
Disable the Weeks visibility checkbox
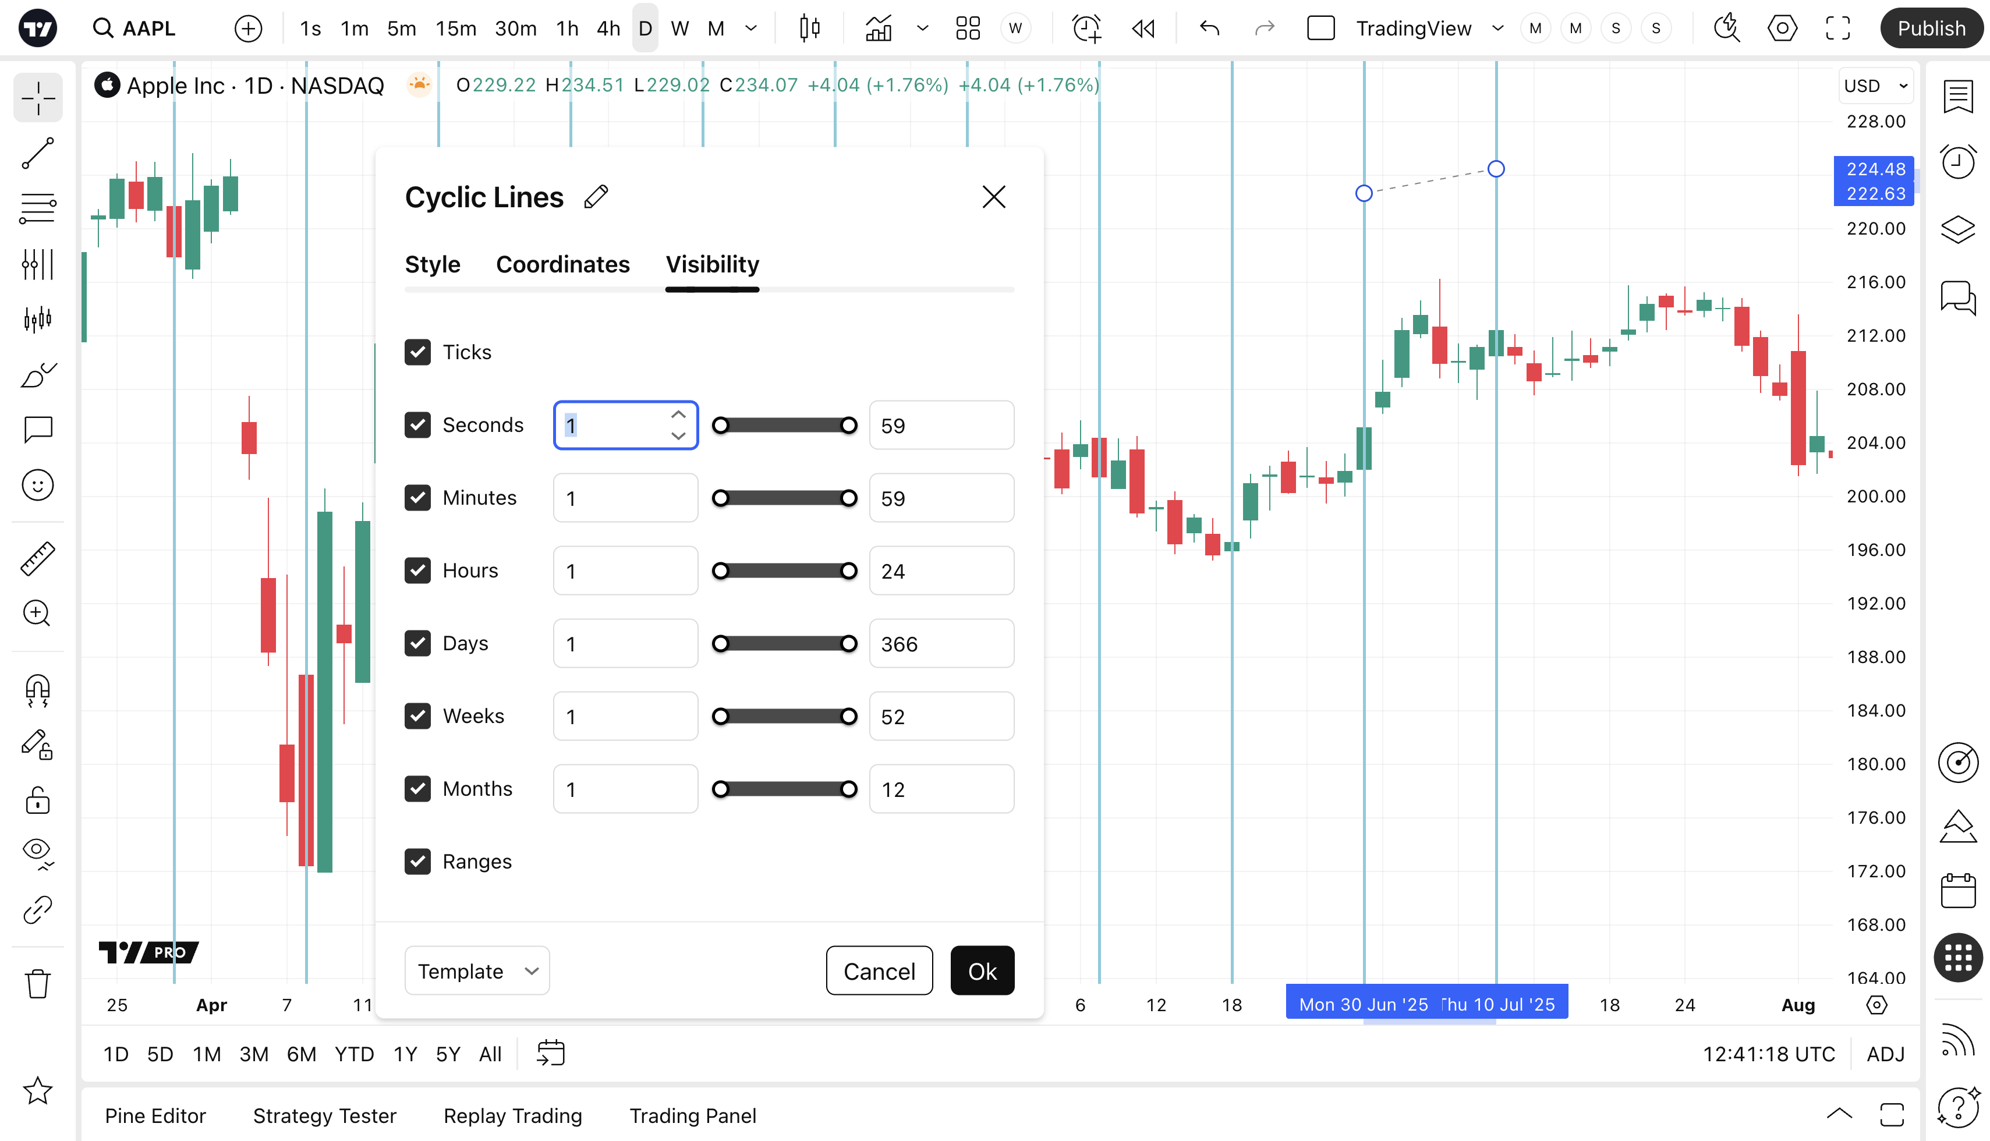[x=418, y=715]
